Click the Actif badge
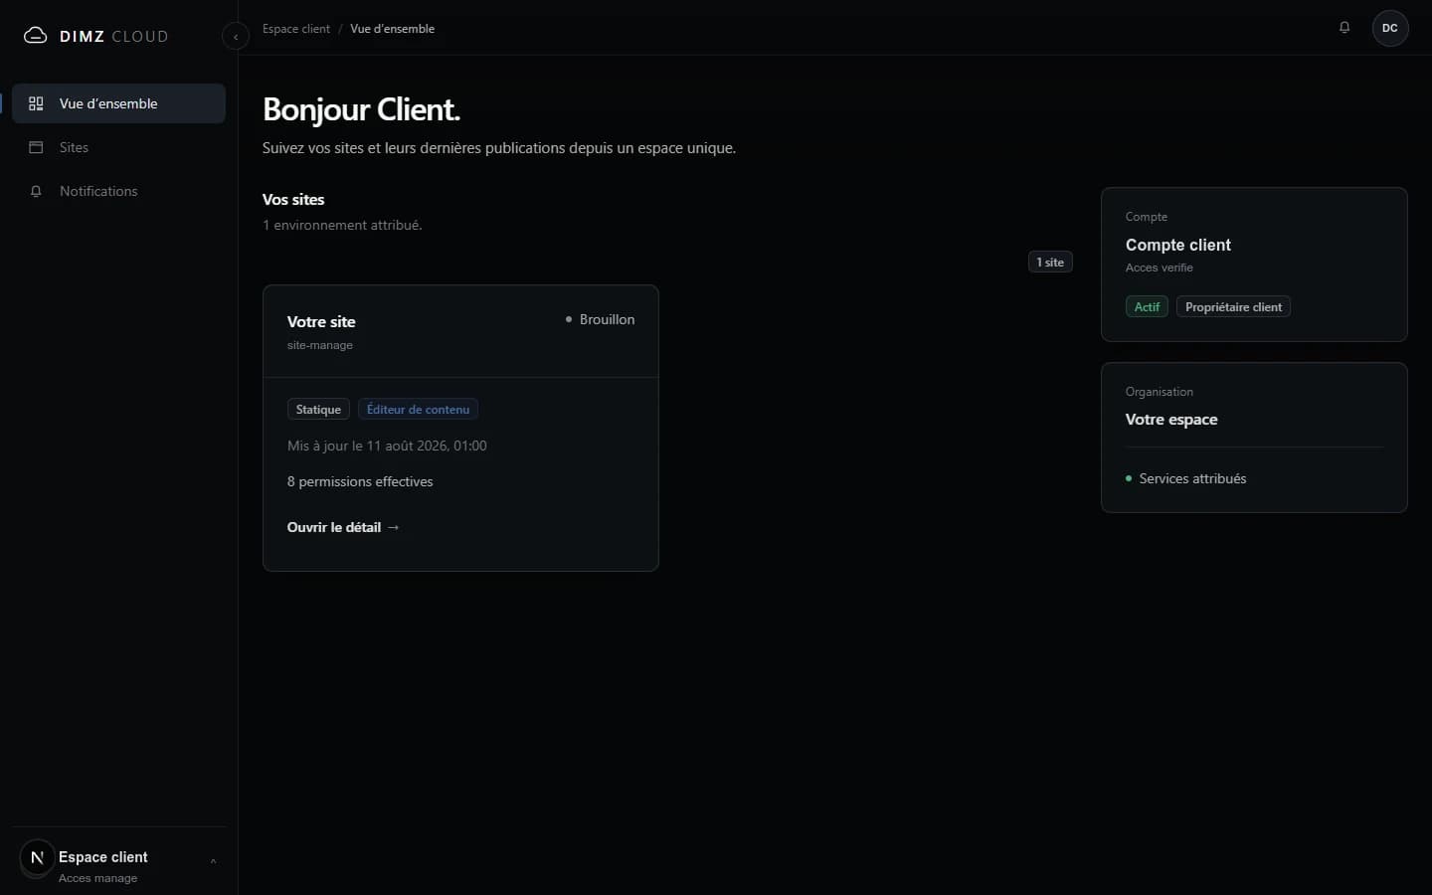This screenshot has height=895, width=1432. coord(1147,307)
